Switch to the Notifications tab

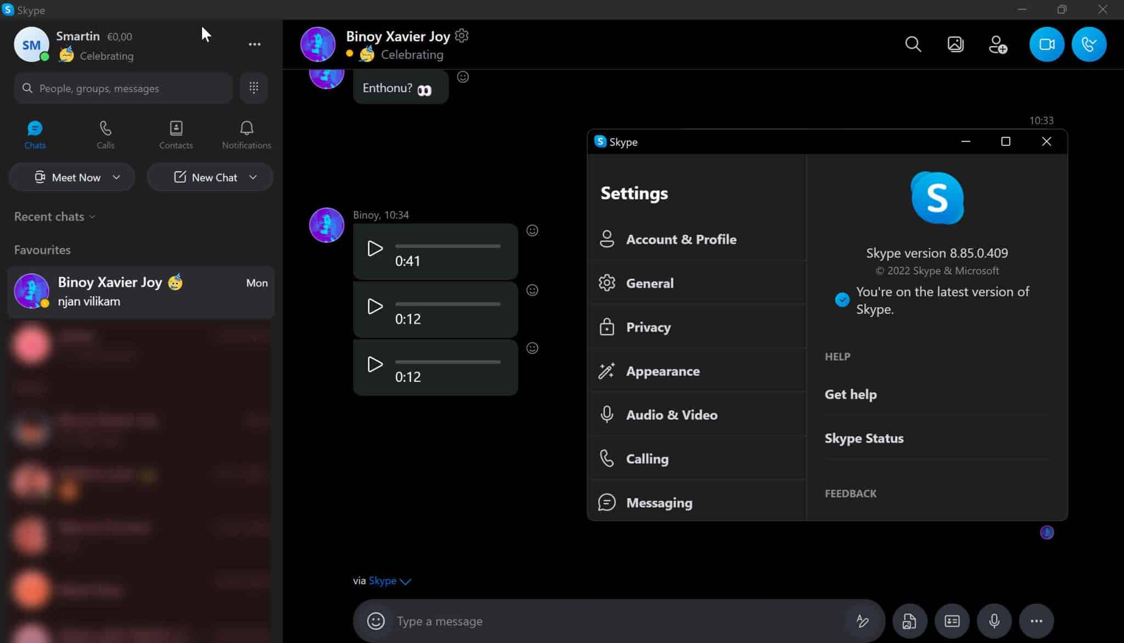[246, 134]
